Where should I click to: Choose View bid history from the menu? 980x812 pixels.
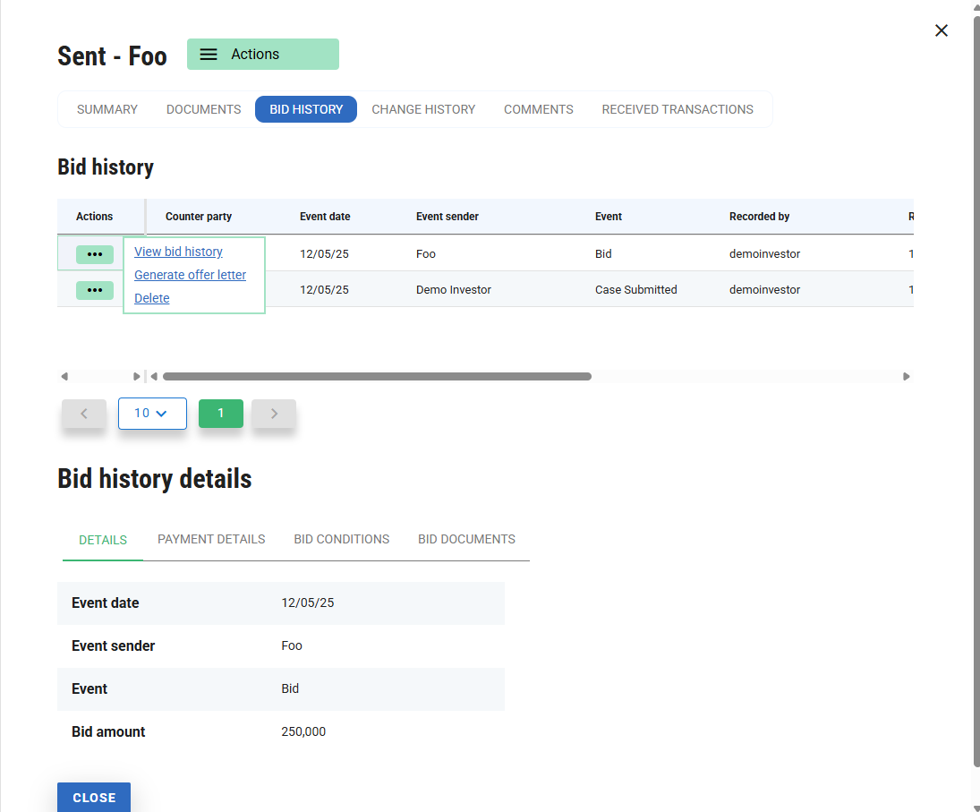coord(178,252)
